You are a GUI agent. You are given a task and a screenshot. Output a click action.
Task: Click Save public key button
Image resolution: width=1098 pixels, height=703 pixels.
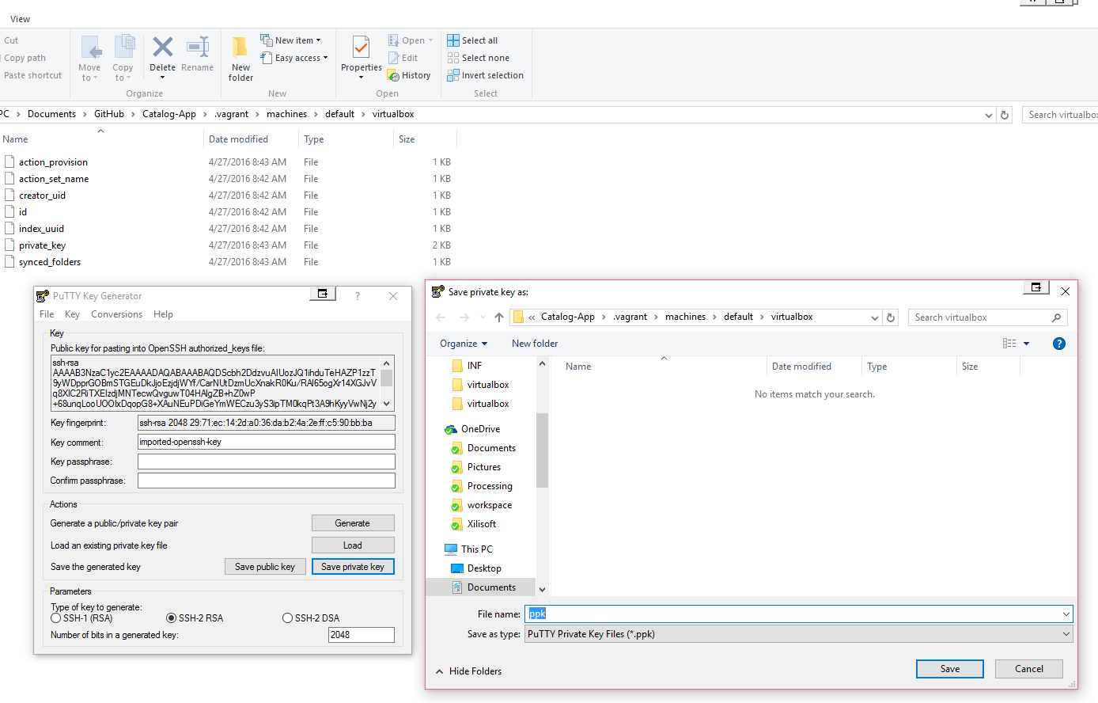coord(265,567)
